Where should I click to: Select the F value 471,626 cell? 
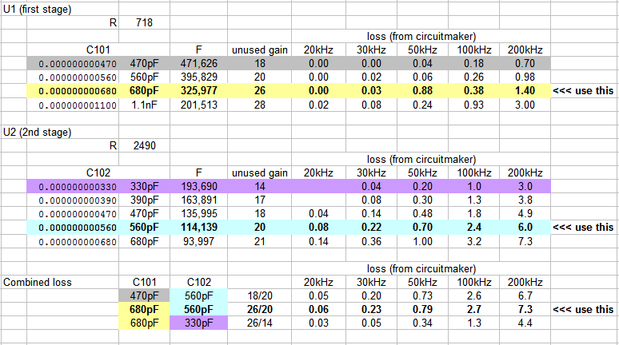point(201,62)
